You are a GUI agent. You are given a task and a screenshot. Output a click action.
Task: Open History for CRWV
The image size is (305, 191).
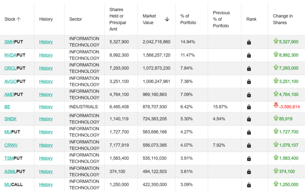(x=46, y=145)
